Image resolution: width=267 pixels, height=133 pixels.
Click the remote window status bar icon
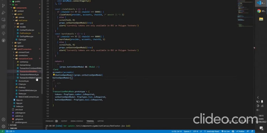point(2,131)
